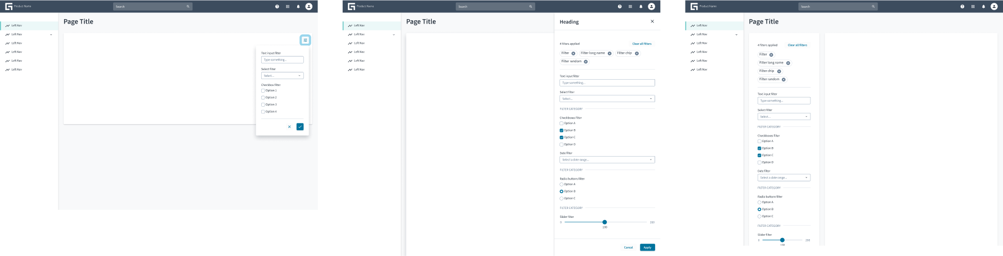Open notifications bell in middle mockup header

coord(641,7)
